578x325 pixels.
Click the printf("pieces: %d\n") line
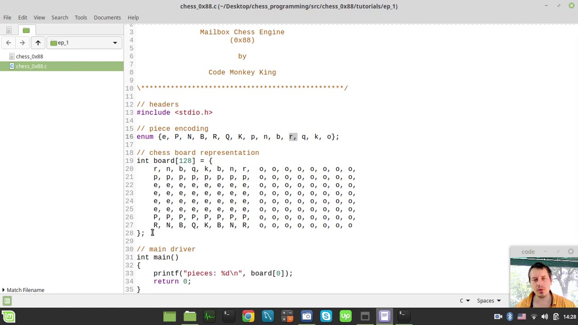223,273
